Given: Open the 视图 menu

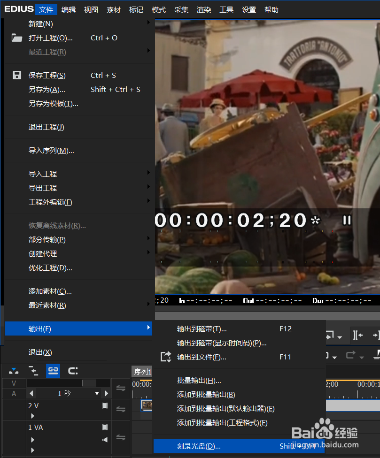Looking at the screenshot, I should [x=91, y=10].
